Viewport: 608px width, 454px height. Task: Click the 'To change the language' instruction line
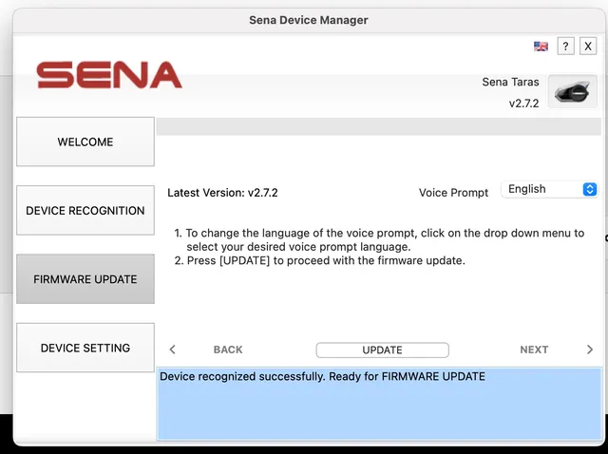(379, 239)
